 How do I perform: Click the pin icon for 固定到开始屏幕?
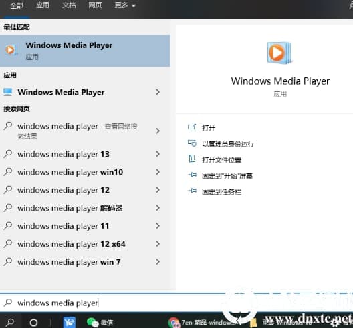pyautogui.click(x=193, y=175)
